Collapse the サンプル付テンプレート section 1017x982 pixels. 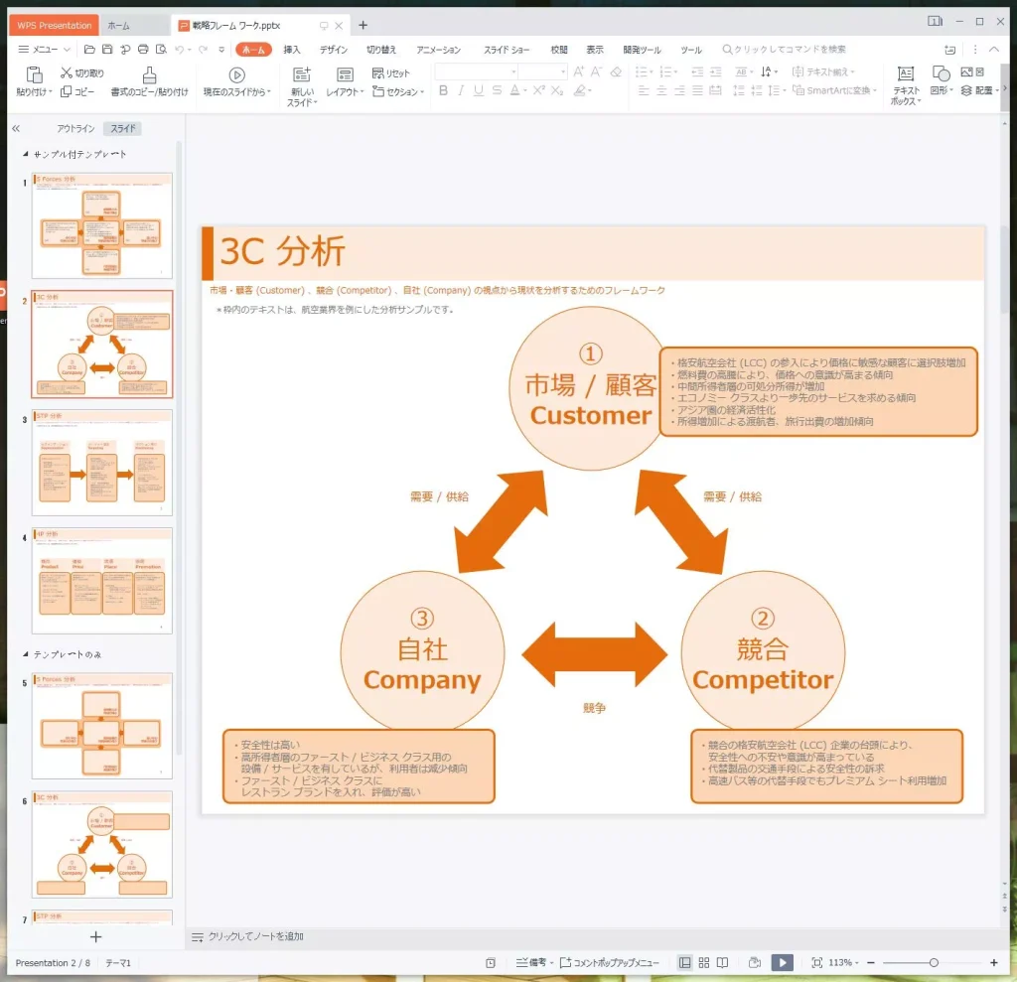tap(25, 154)
